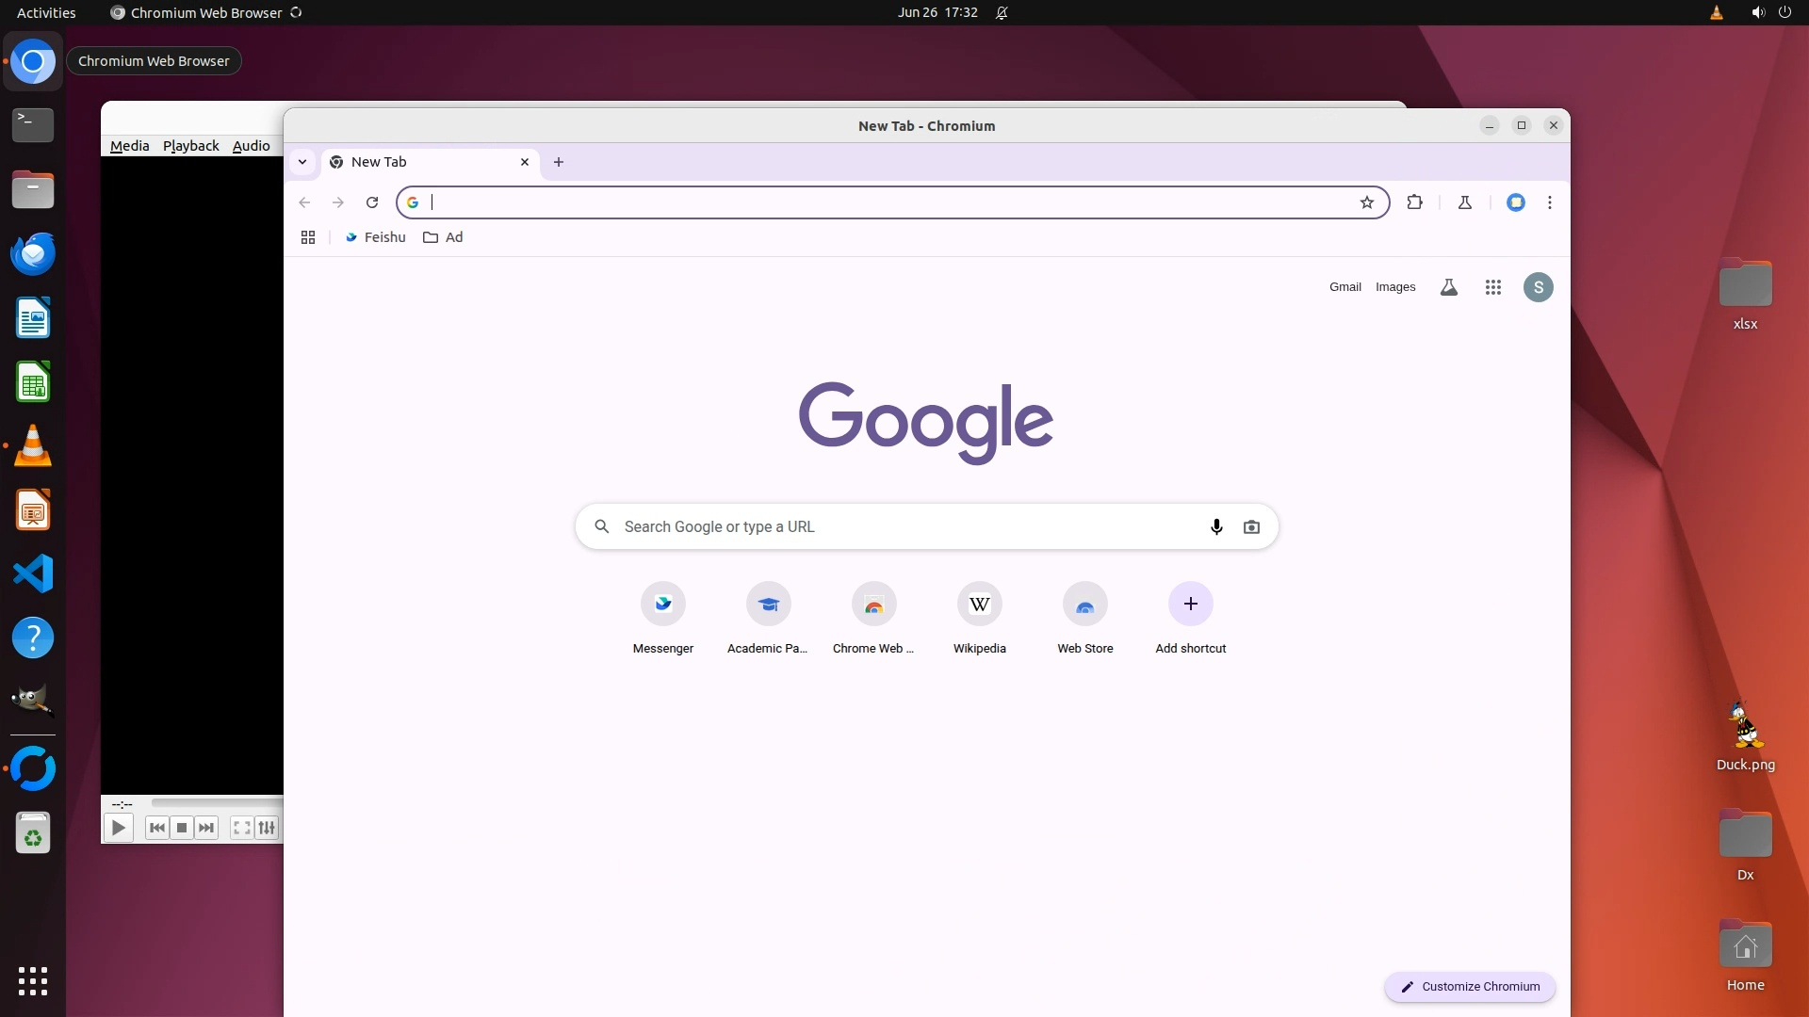1809x1017 pixels.
Task: Click the Customize Chromium button
Action: point(1469,987)
